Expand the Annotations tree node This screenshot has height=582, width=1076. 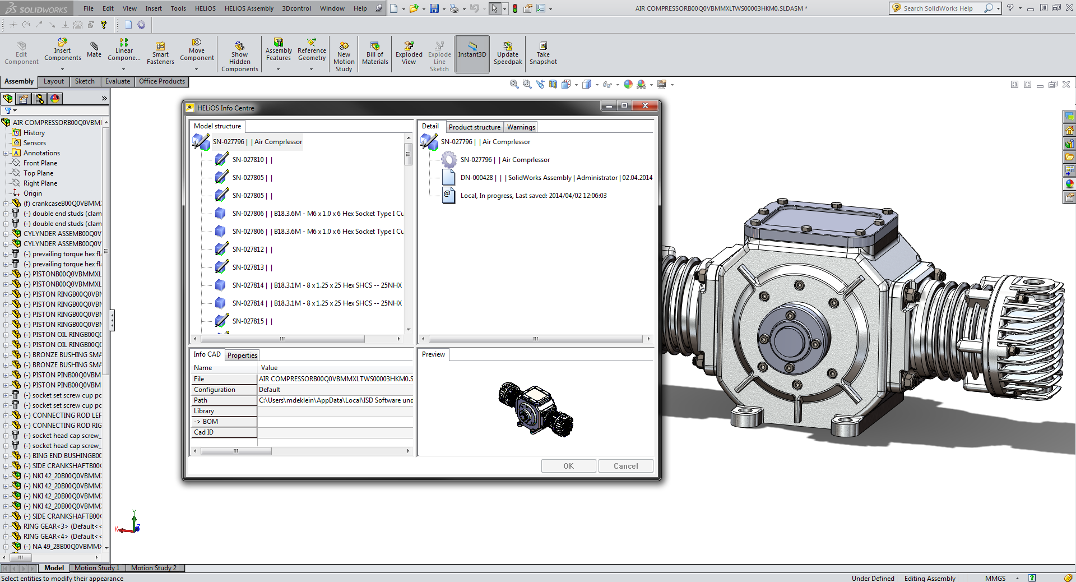(6, 153)
